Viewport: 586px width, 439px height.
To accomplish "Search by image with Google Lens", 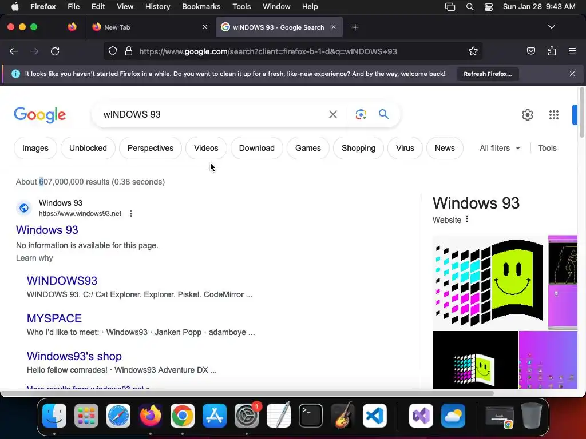I will pyautogui.click(x=361, y=114).
